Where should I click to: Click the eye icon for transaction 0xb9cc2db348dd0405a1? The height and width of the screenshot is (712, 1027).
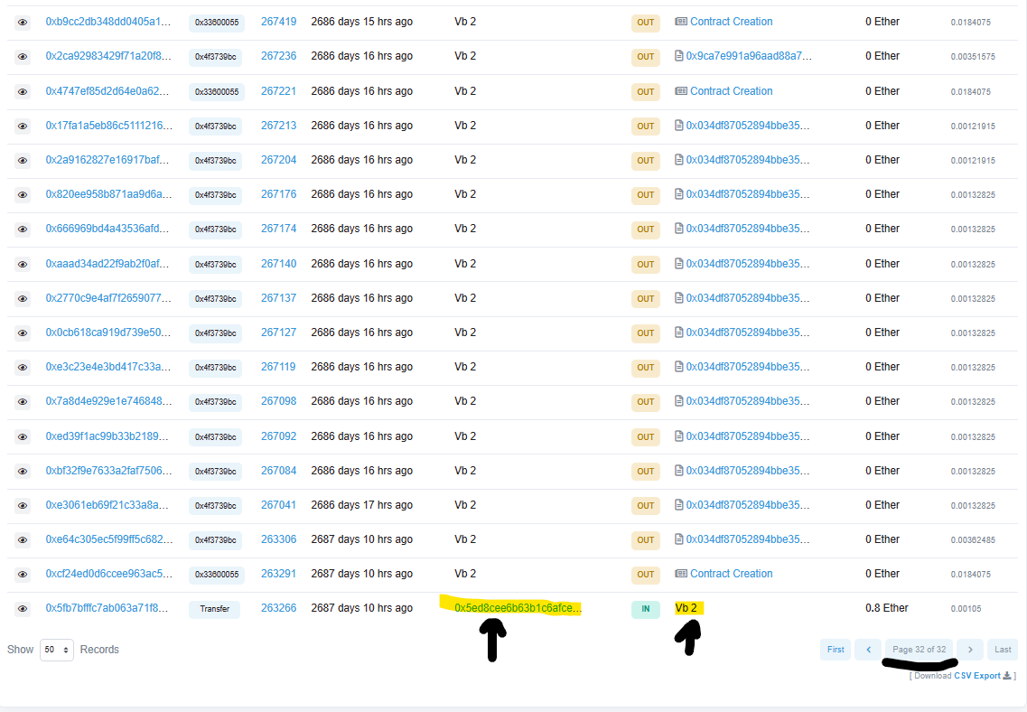click(23, 22)
